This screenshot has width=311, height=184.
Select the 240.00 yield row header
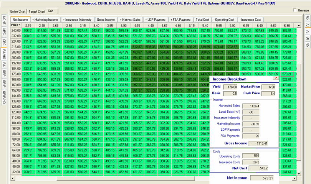click(x=16, y=31)
